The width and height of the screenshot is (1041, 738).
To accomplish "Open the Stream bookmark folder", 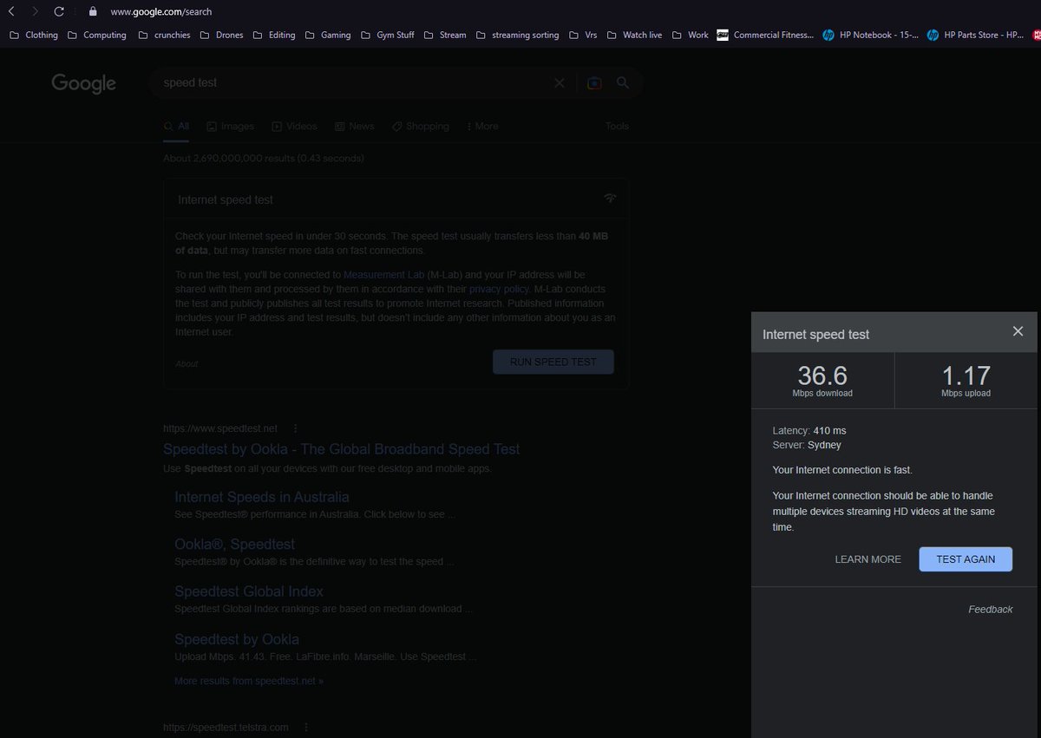I will pos(444,36).
